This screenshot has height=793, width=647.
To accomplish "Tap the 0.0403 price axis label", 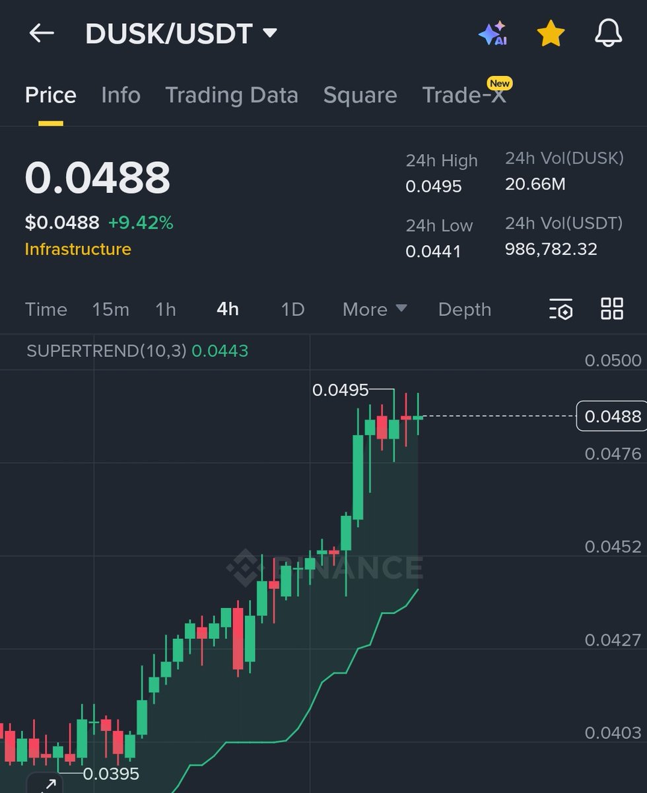I will coord(613,732).
